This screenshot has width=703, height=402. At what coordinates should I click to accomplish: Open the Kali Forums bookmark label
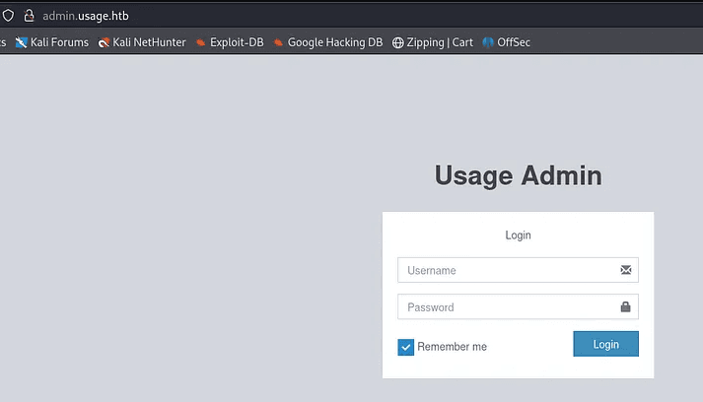click(59, 42)
